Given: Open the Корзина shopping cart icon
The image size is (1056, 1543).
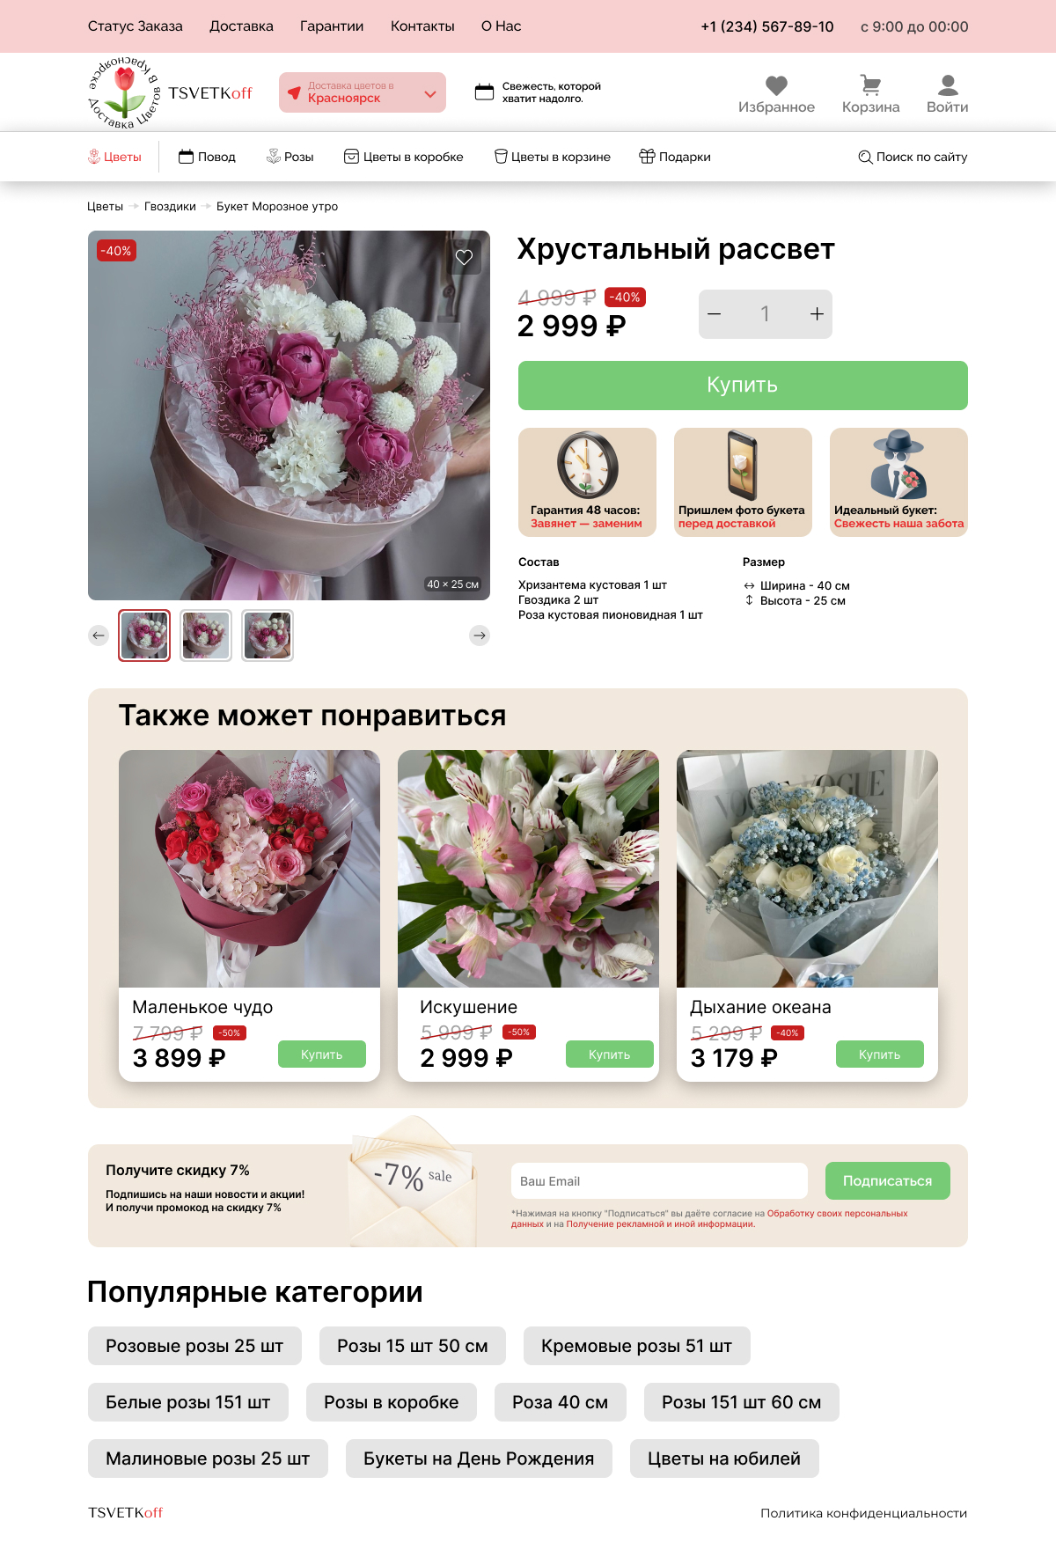Looking at the screenshot, I should (870, 85).
